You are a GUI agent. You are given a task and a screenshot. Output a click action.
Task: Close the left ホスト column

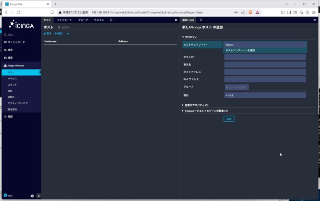[x=176, y=20]
